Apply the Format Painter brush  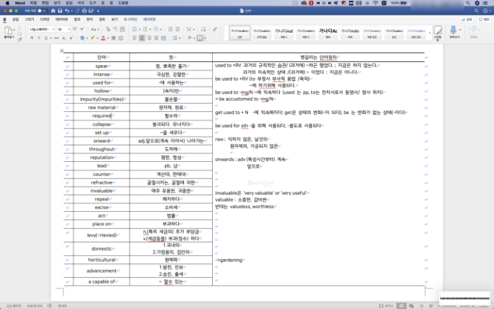pos(19,39)
